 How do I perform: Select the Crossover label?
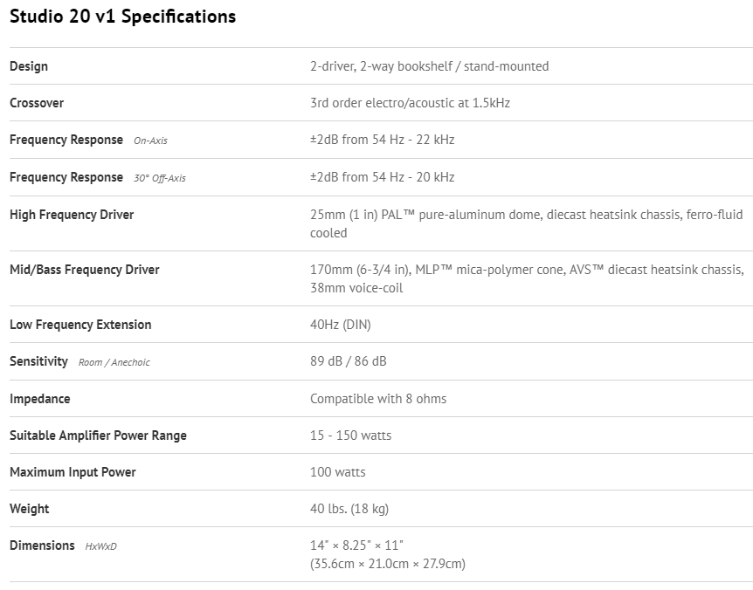coord(37,103)
